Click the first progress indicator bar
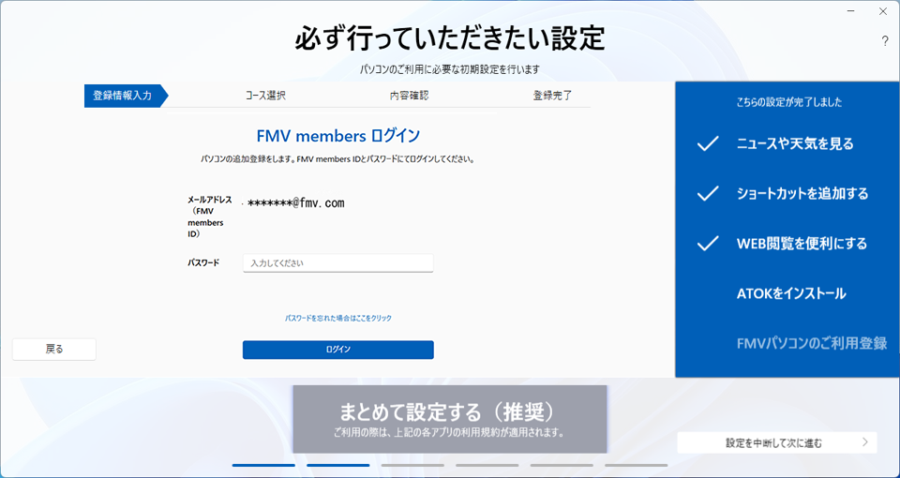 coord(263,466)
